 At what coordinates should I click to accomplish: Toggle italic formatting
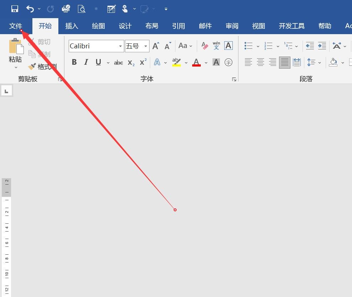tap(86, 62)
